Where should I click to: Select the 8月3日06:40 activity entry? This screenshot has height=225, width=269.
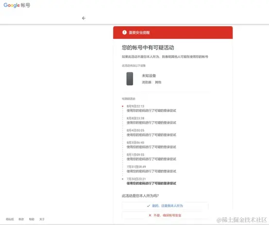151,145
